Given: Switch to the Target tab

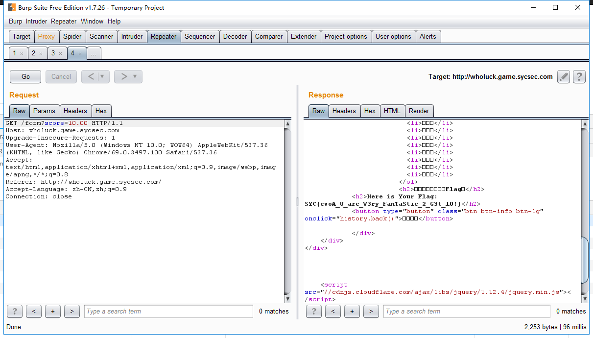Looking at the screenshot, I should (22, 36).
